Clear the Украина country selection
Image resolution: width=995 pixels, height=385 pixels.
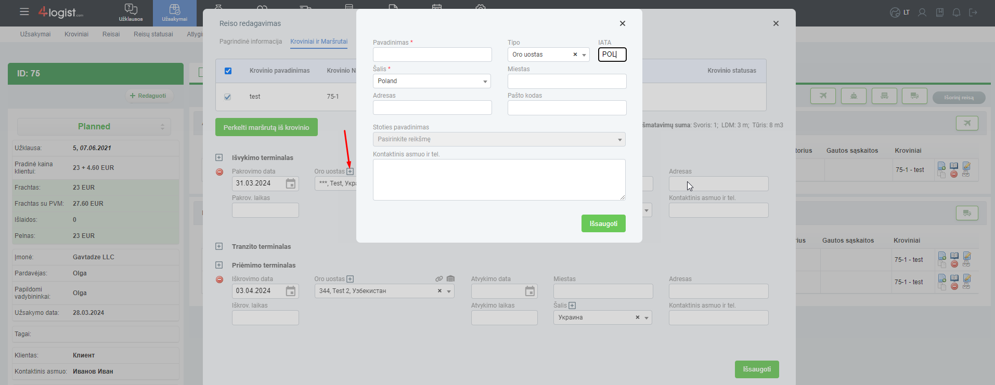[x=637, y=317]
